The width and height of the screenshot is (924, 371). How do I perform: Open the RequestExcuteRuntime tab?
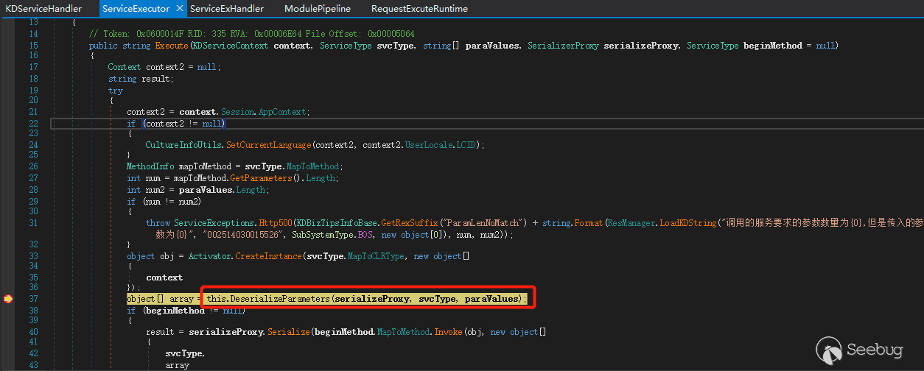tap(419, 9)
